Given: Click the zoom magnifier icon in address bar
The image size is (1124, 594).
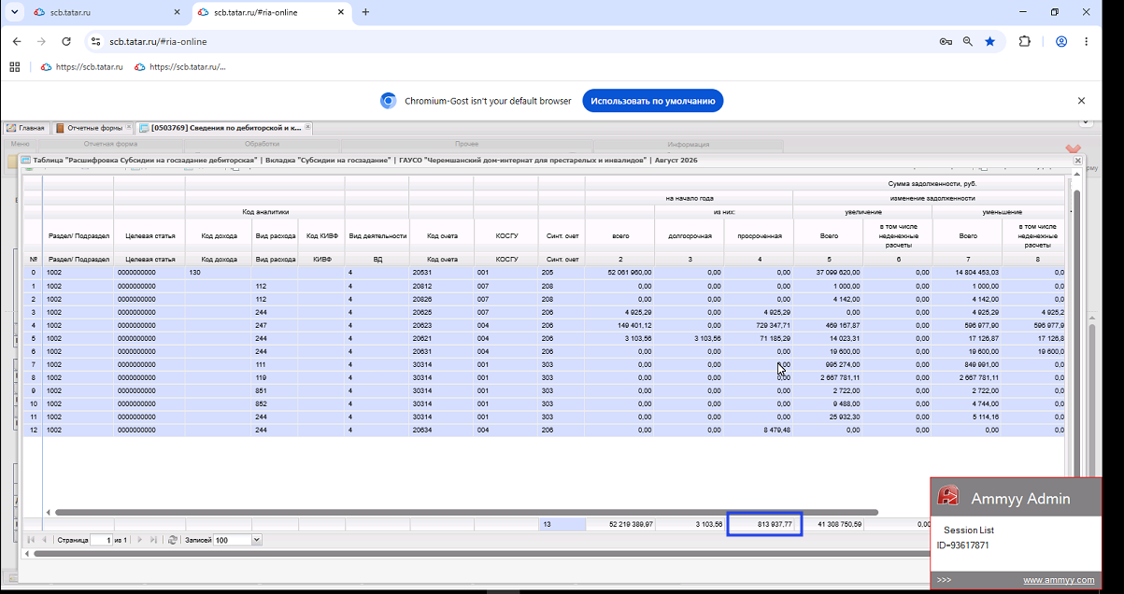Looking at the screenshot, I should [x=968, y=41].
